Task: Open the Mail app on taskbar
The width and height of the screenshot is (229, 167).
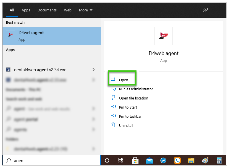Action: click(149, 161)
